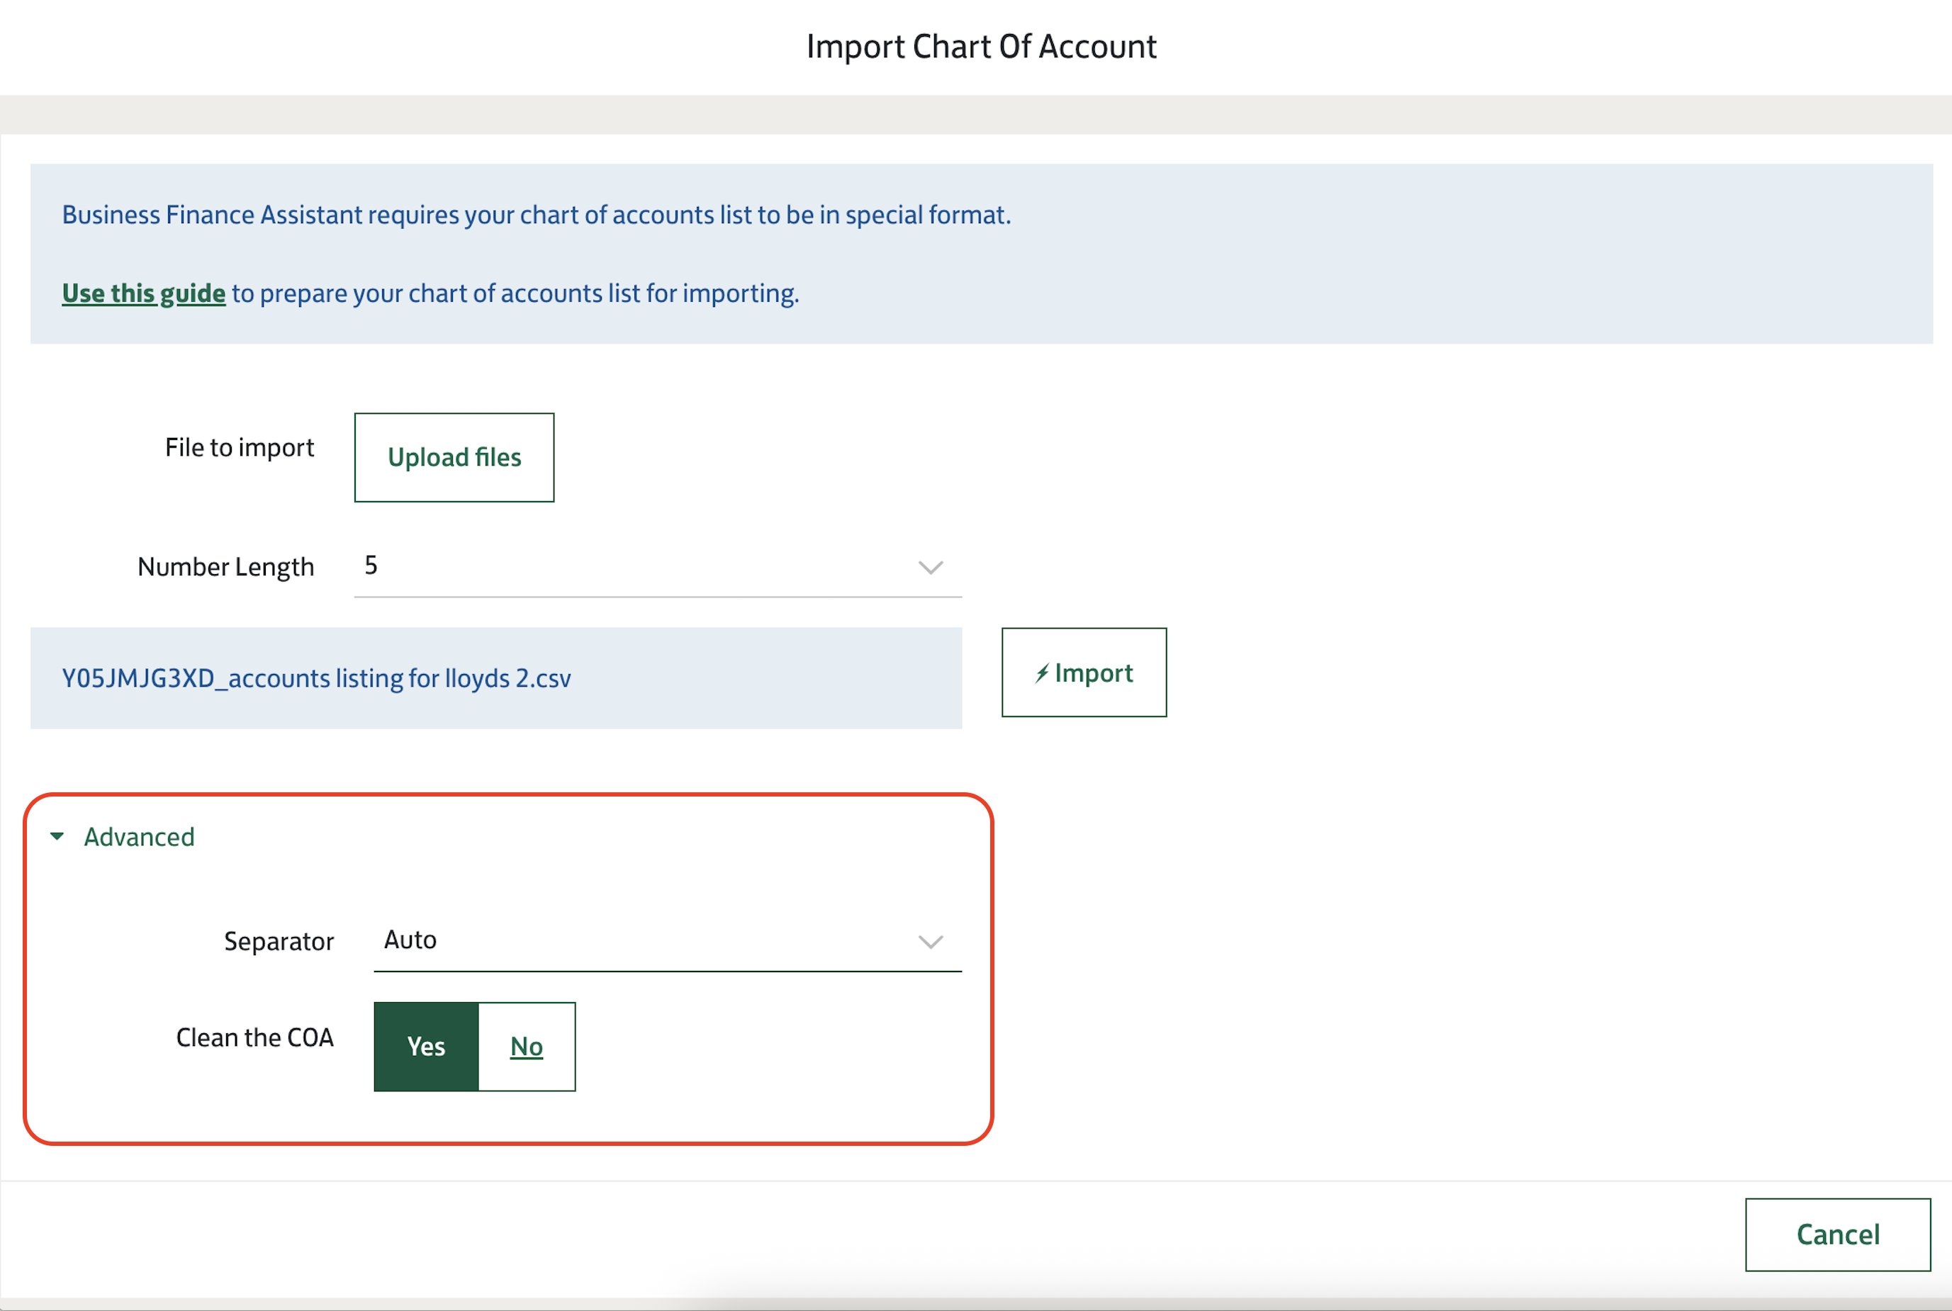Select No for Clean the COA

(526, 1046)
